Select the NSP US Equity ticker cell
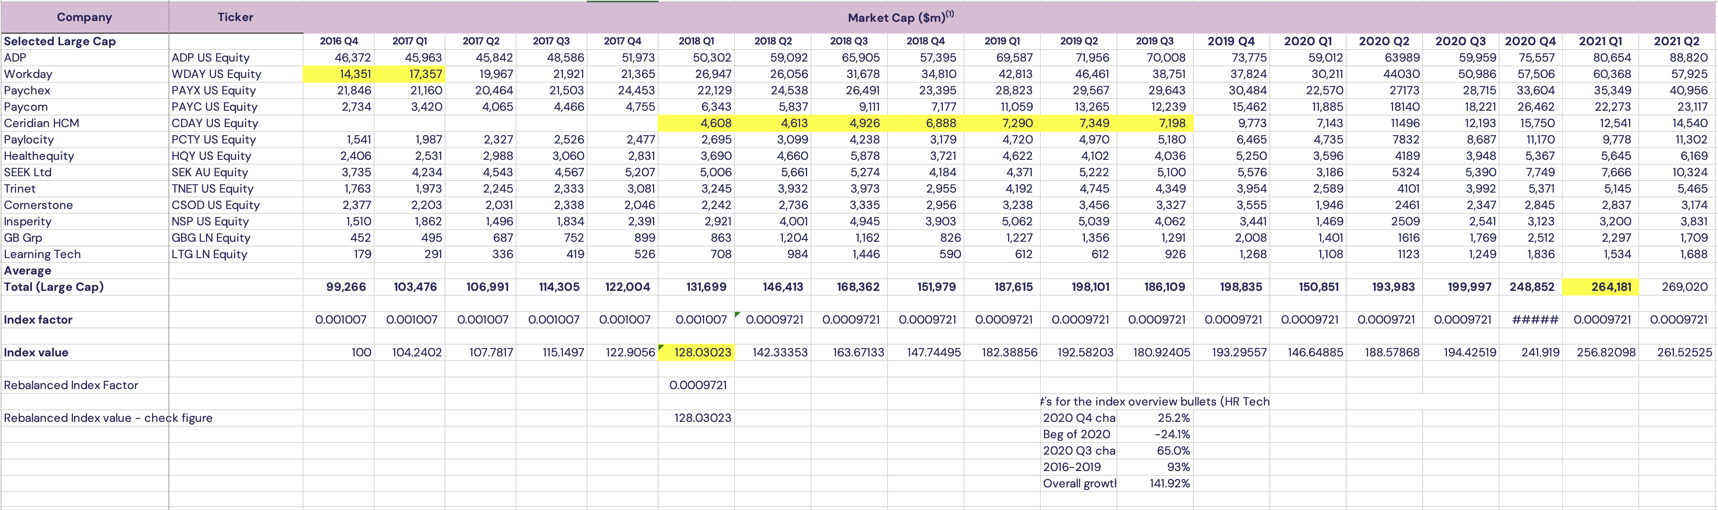Screen dimensions: 1718x510 click(236, 221)
